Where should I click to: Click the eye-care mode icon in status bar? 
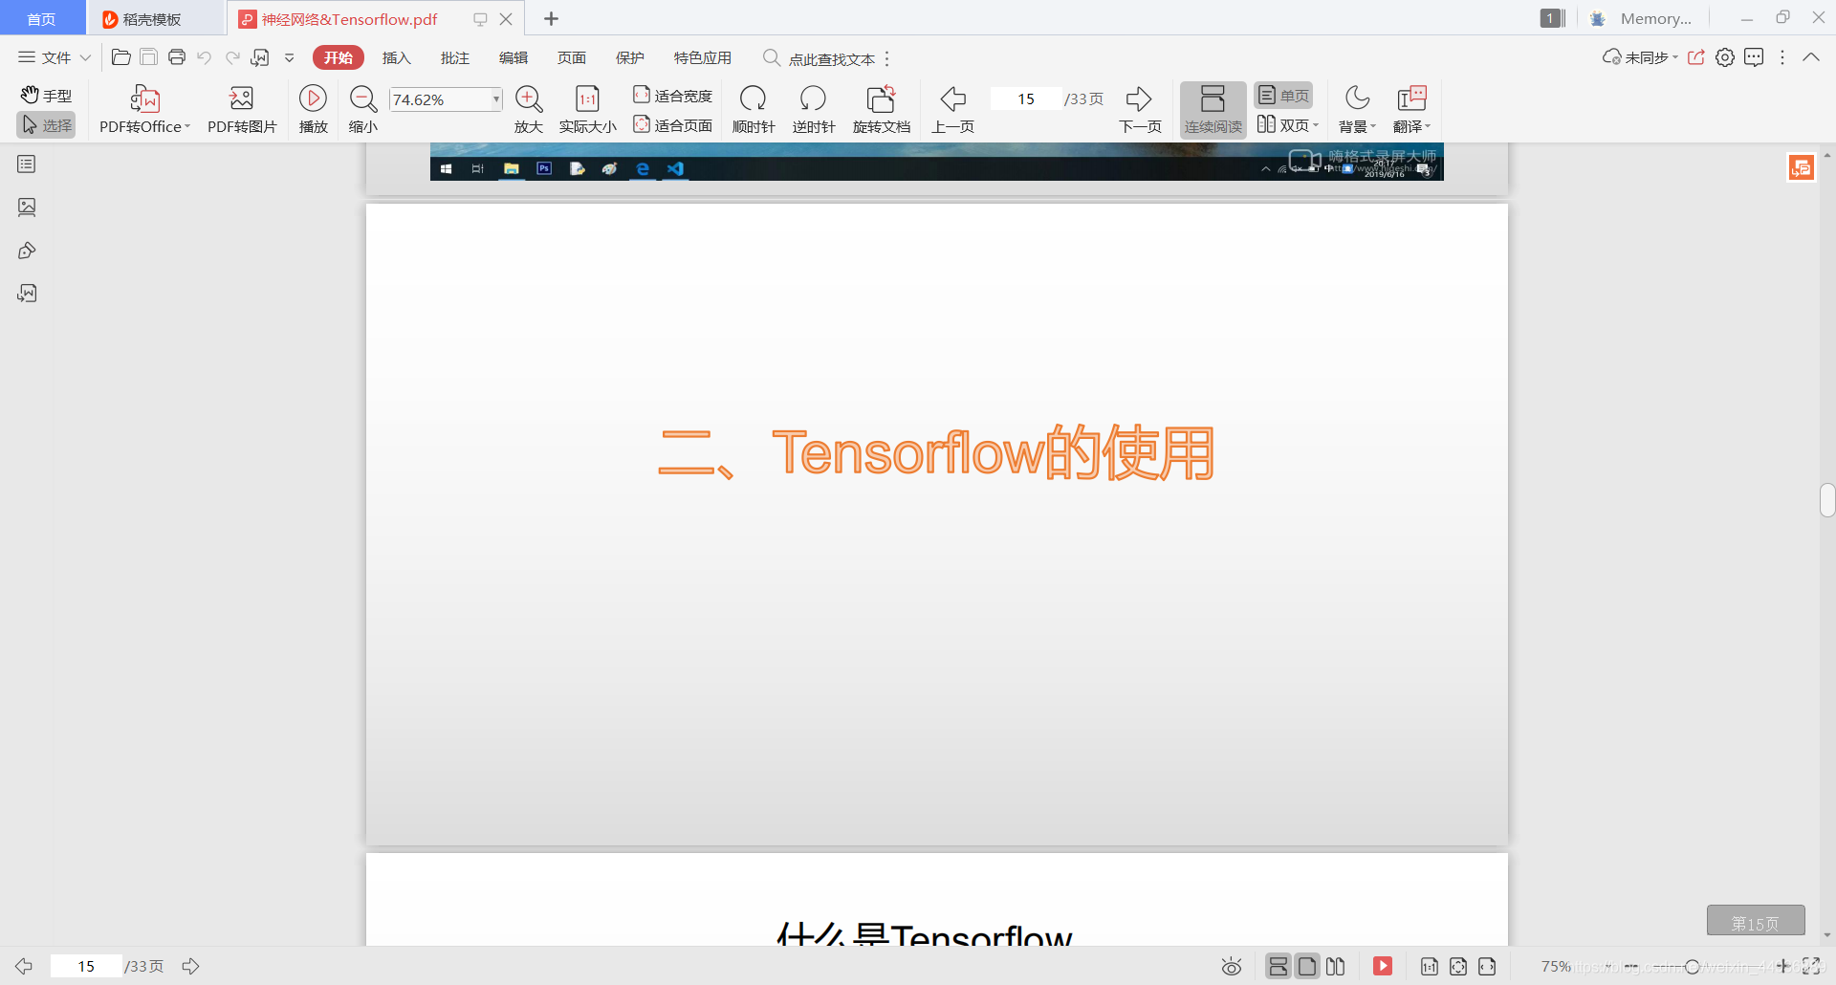coord(1232,967)
